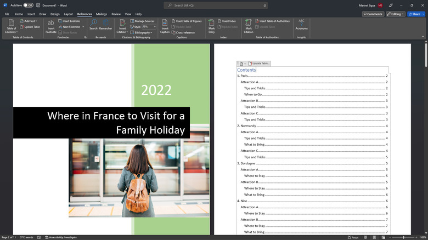
Task: Click Update Table above Contents heading
Action: (x=259, y=64)
